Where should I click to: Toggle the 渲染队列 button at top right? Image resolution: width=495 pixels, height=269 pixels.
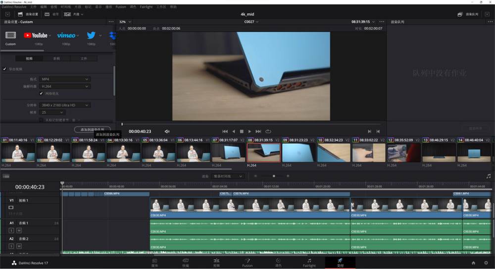[468, 14]
